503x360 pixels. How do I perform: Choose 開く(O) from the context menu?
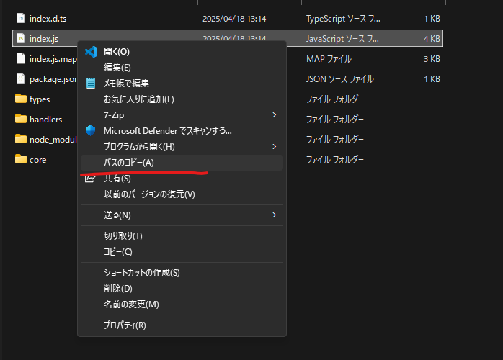click(x=182, y=52)
